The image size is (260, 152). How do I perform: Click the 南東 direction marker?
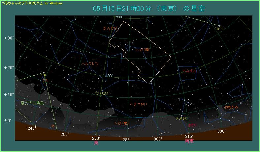pyautogui.click(x=189, y=141)
